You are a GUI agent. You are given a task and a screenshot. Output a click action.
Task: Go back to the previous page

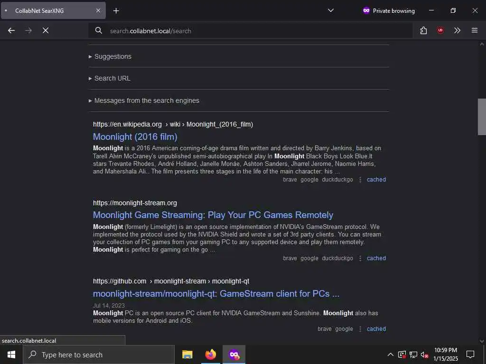[11, 30]
